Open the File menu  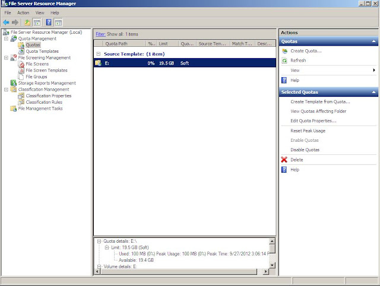8,12
